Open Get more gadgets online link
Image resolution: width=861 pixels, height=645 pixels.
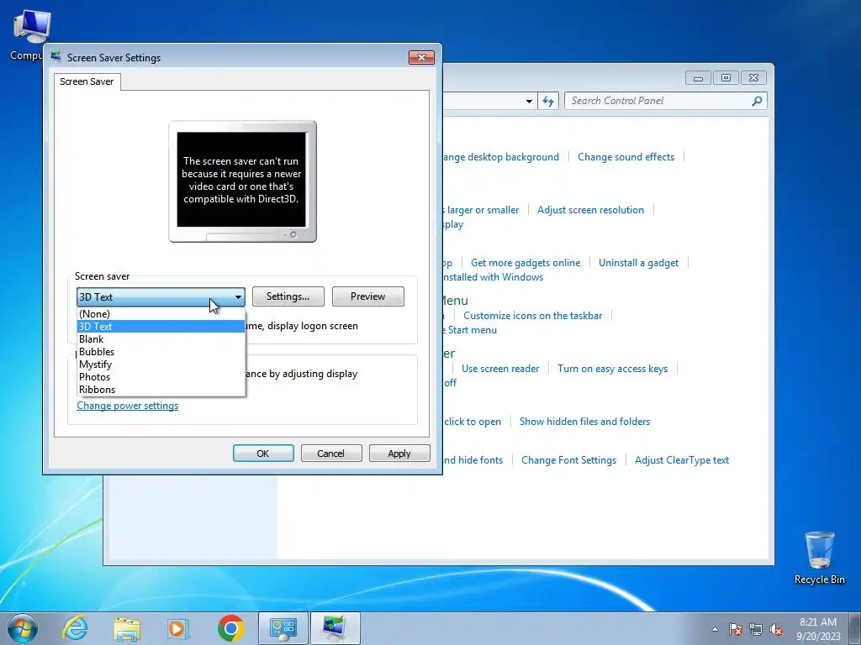pos(526,263)
